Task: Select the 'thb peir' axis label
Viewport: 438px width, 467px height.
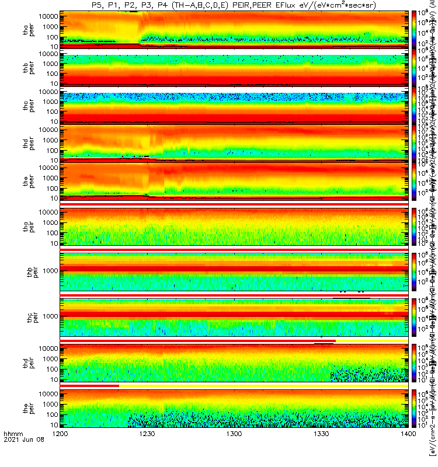Action: (x=33, y=272)
